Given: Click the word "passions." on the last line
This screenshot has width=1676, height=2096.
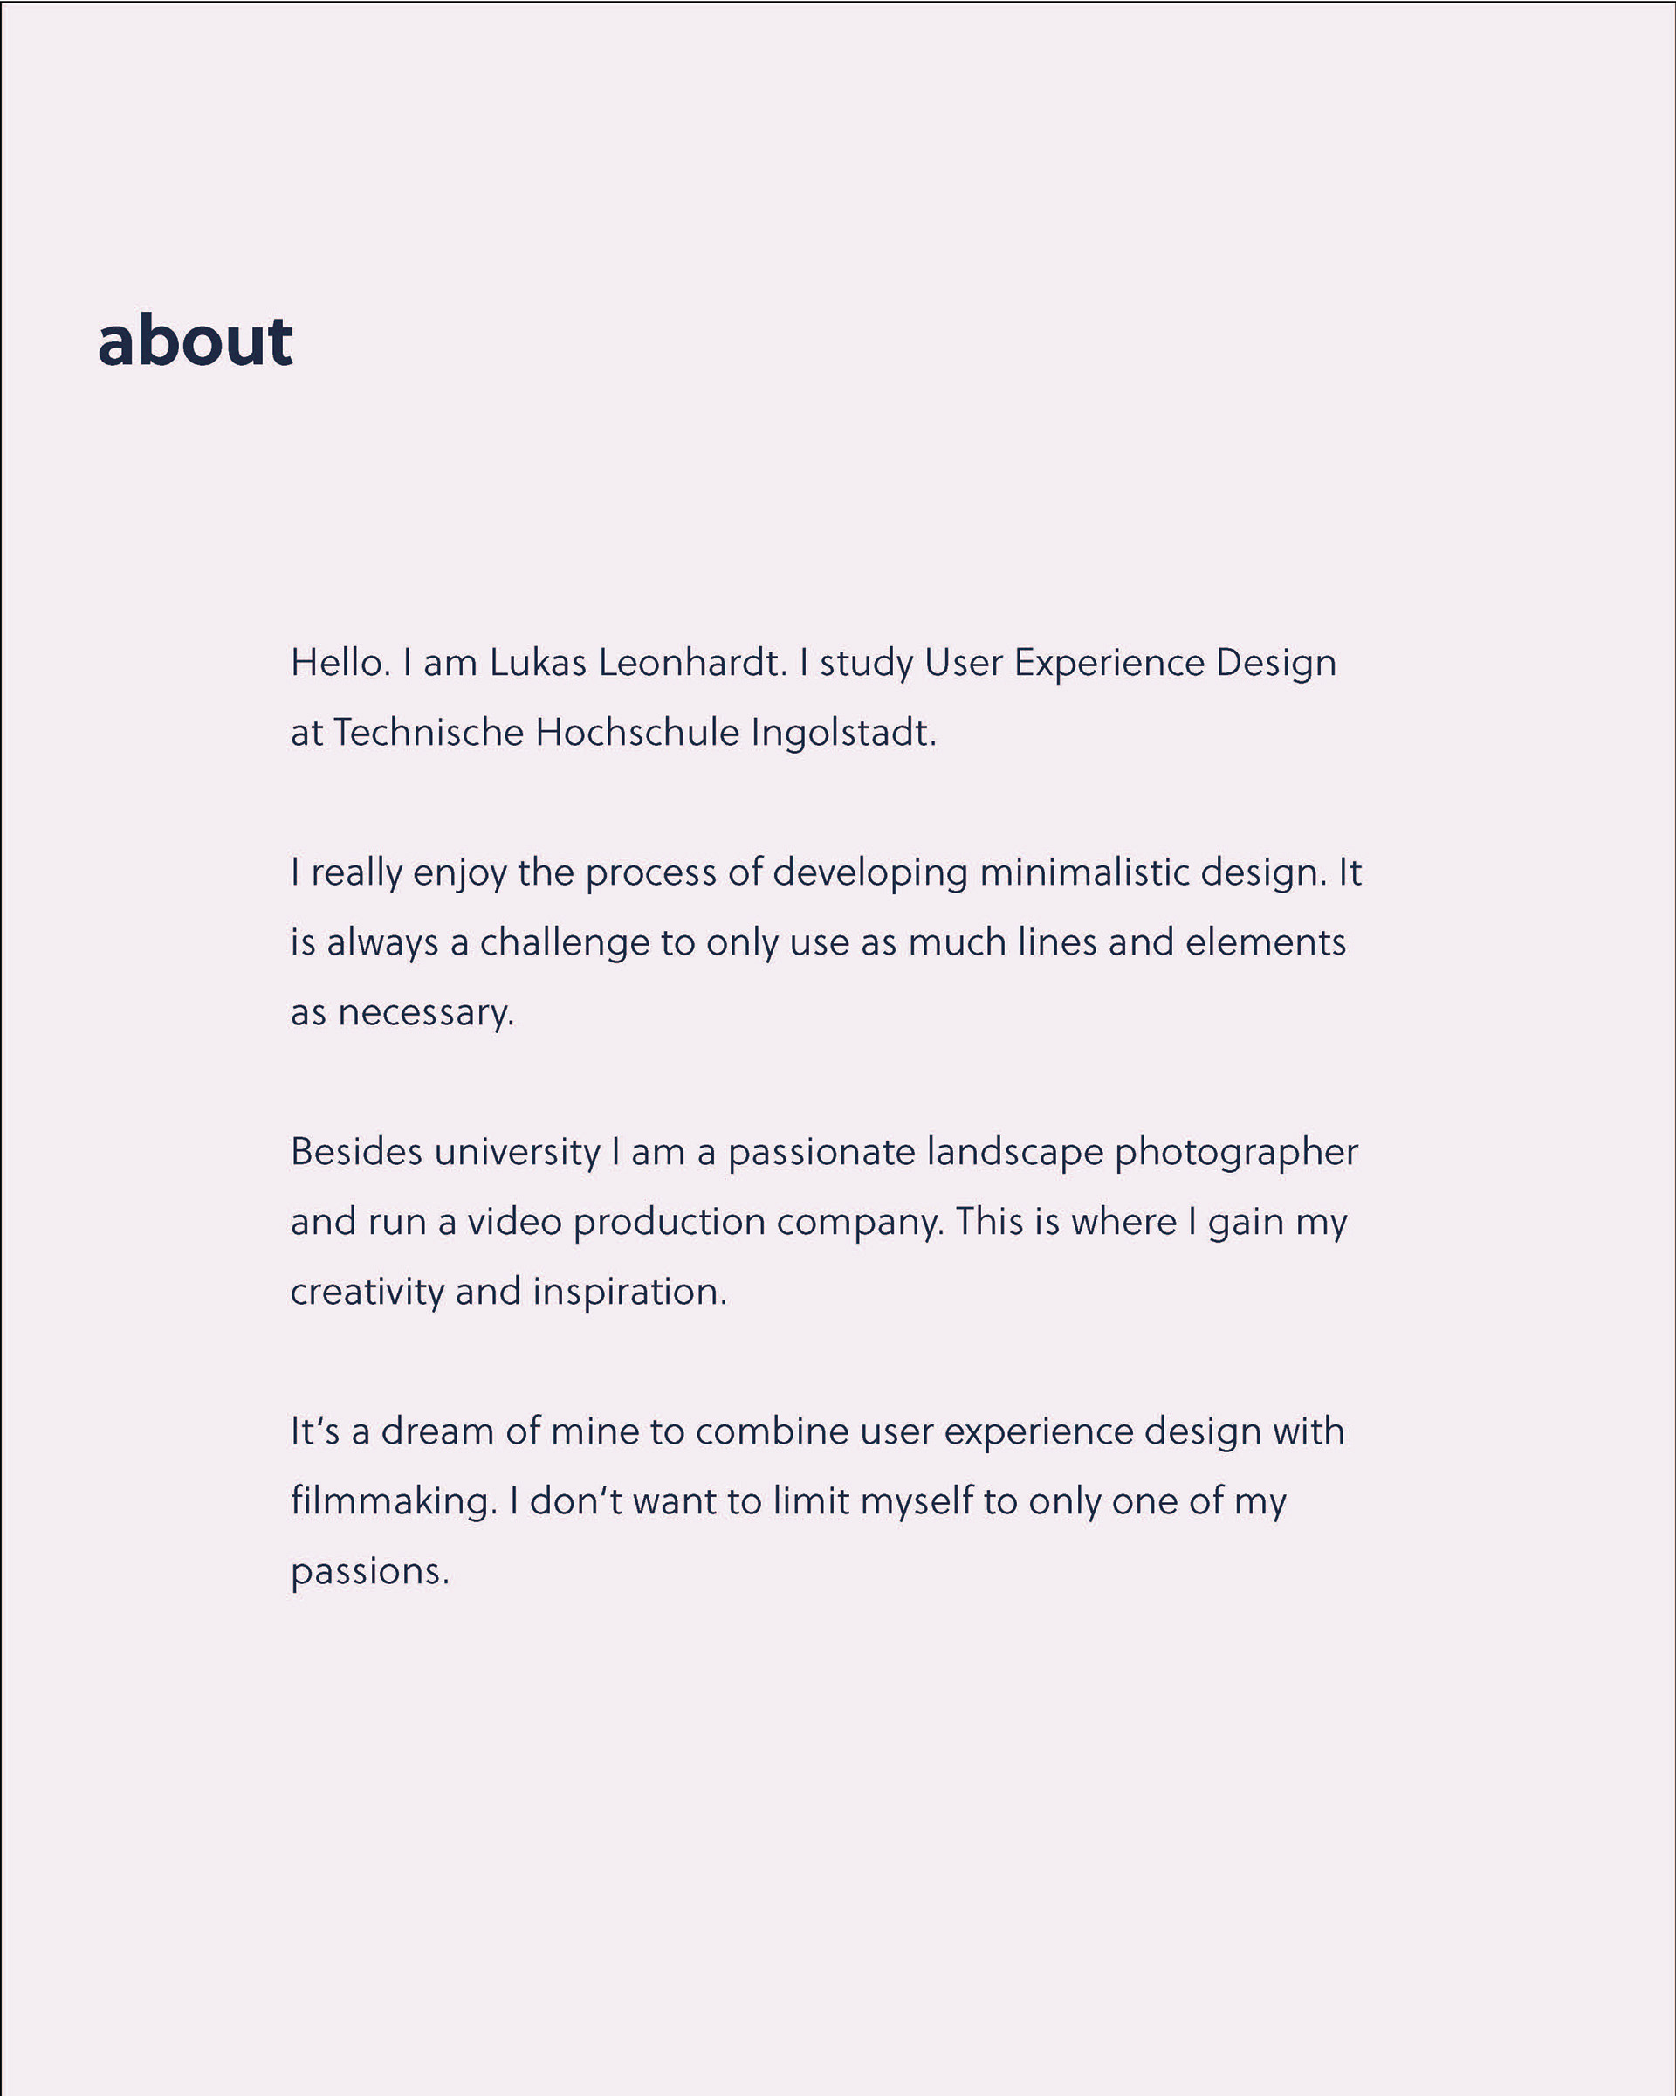Looking at the screenshot, I should tap(370, 1572).
